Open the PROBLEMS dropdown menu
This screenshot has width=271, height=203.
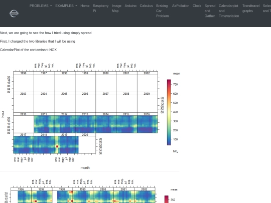(x=41, y=6)
